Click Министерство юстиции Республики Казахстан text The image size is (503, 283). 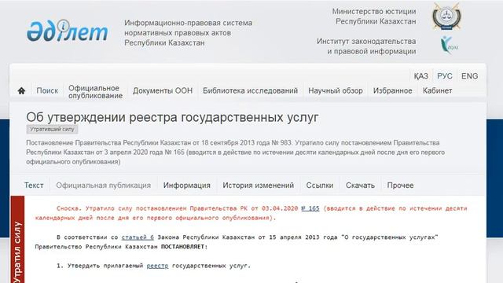374,17
